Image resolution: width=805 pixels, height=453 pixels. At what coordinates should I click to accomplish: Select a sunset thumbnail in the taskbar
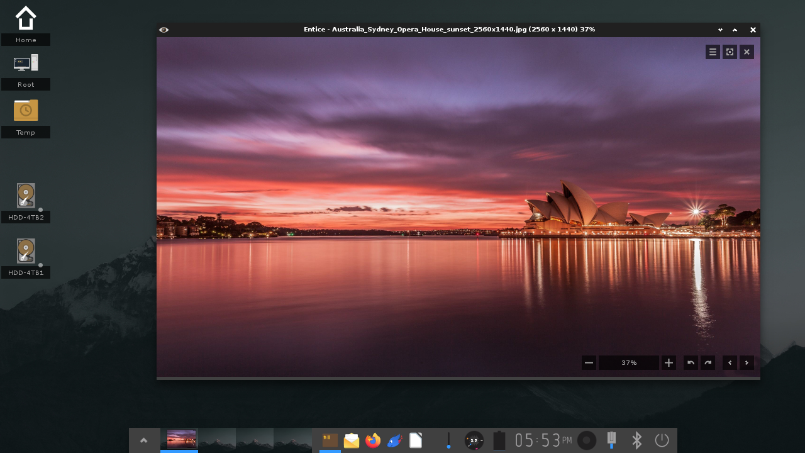point(179,439)
